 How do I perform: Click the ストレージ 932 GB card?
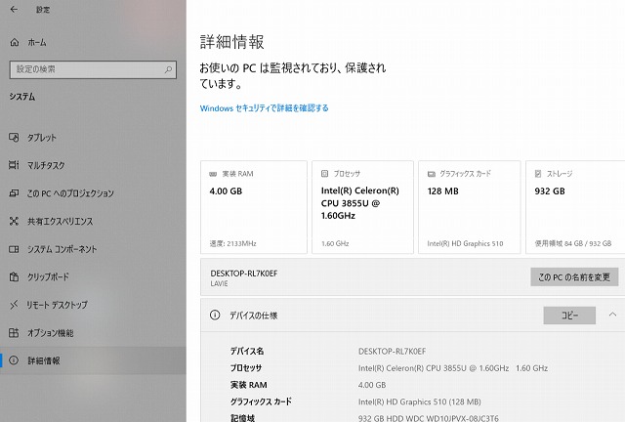575,206
